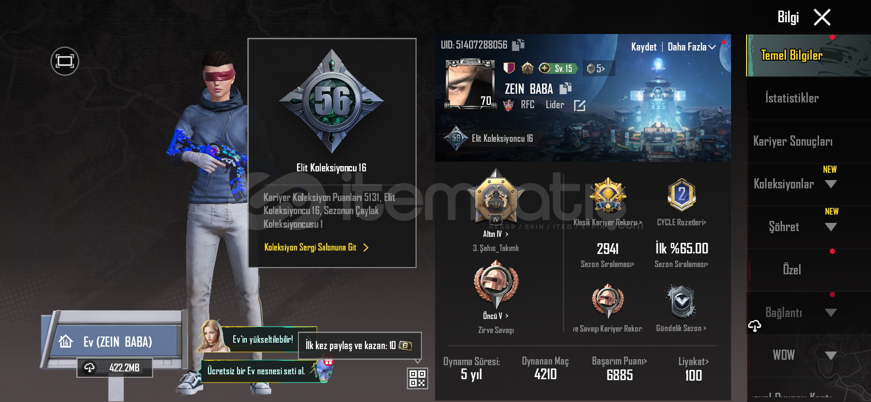The width and height of the screenshot is (871, 402).
Task: Tap the QR code icon
Action: click(417, 378)
